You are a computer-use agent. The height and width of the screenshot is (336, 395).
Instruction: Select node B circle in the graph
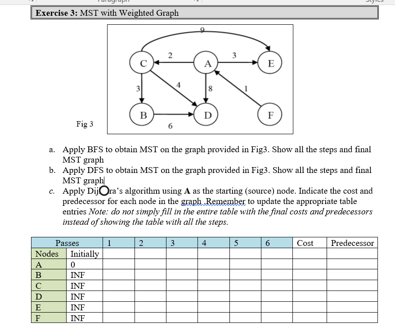tap(143, 114)
